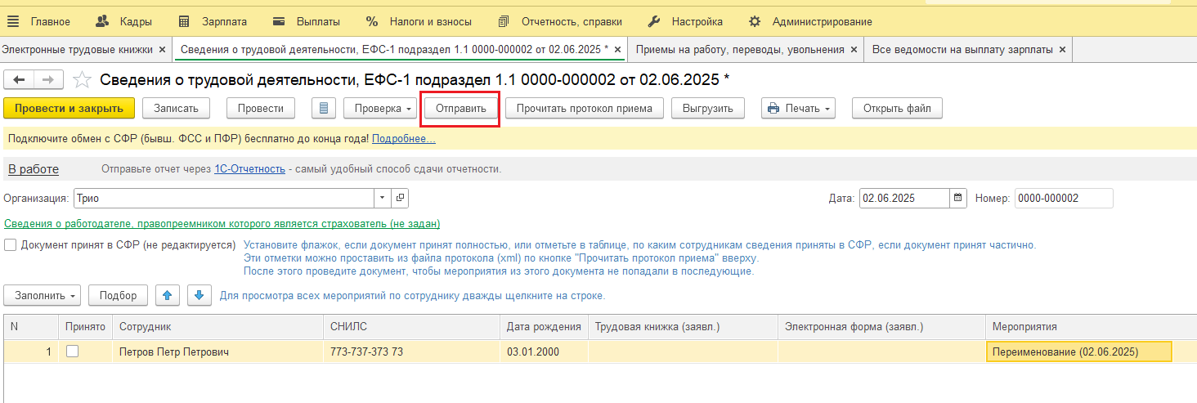Click the Провести button
The height and width of the screenshot is (403, 1197).
pyautogui.click(x=261, y=108)
